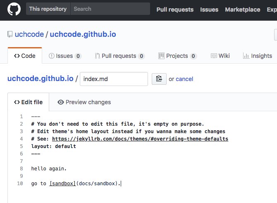
Task: Open Pull requests in top navigation
Action: (x=175, y=10)
